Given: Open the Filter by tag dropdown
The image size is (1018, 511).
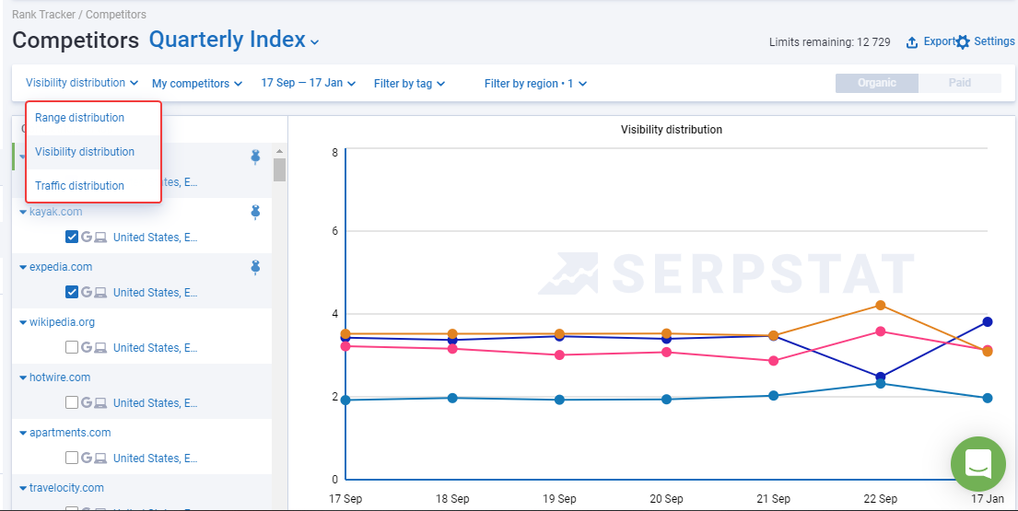Looking at the screenshot, I should (409, 84).
